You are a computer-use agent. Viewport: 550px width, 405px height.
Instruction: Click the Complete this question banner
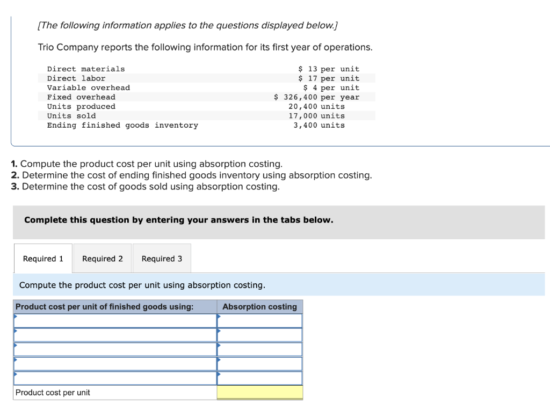click(178, 220)
